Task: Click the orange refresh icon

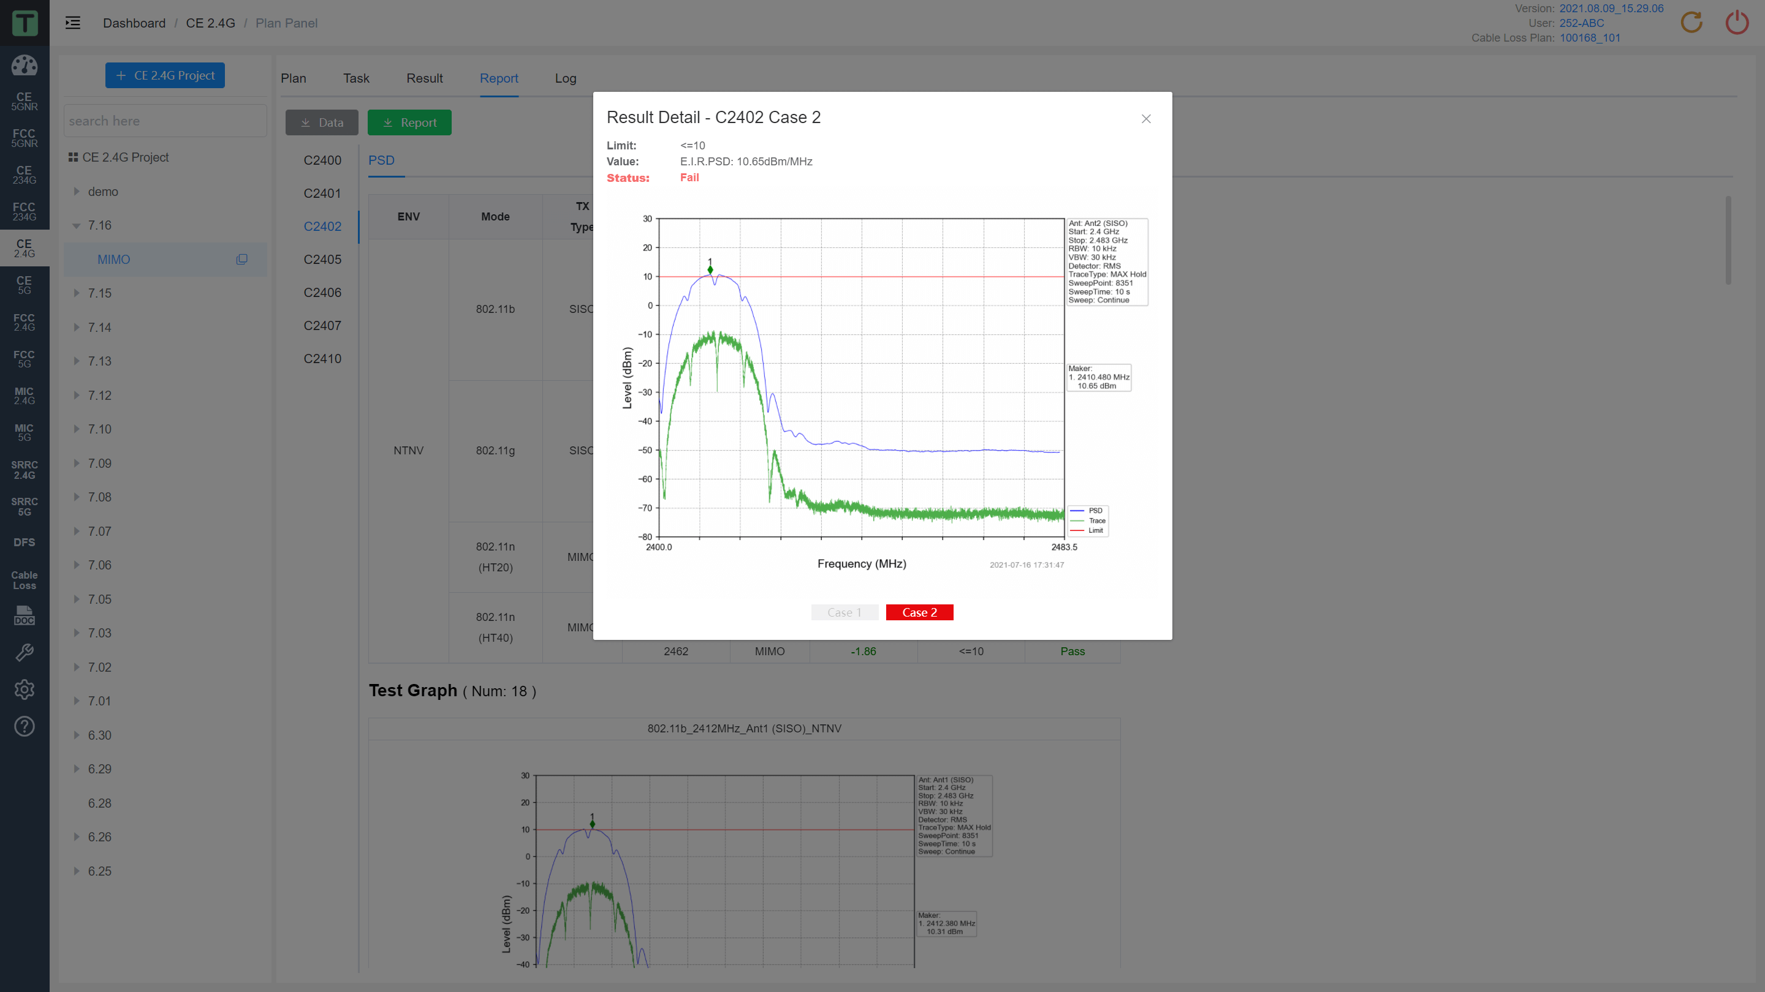Action: pos(1691,23)
